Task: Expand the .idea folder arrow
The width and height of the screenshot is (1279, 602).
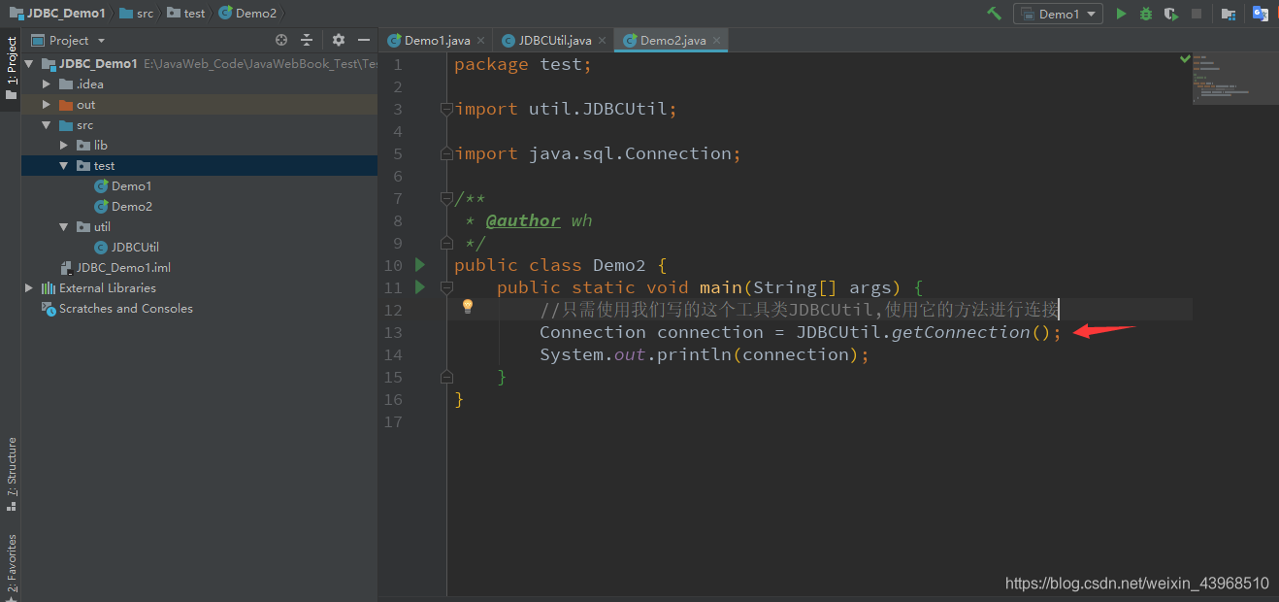Action: [x=47, y=84]
